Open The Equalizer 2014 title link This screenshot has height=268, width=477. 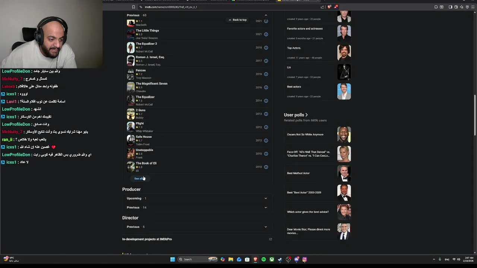pos(145,97)
